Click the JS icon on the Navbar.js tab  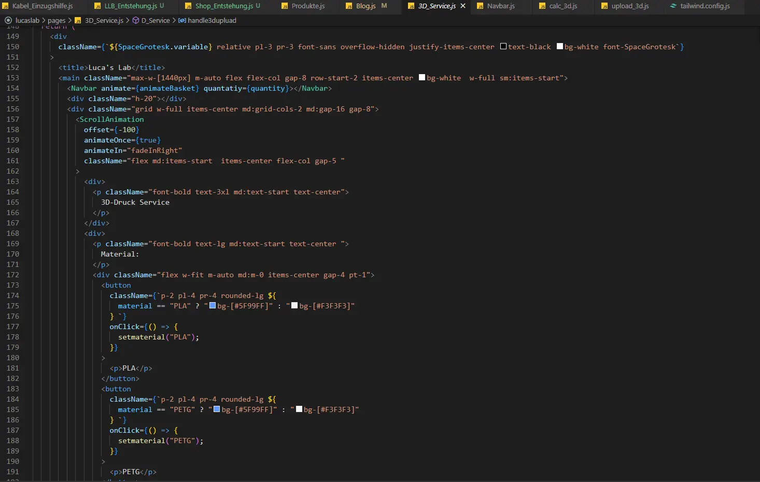click(480, 6)
